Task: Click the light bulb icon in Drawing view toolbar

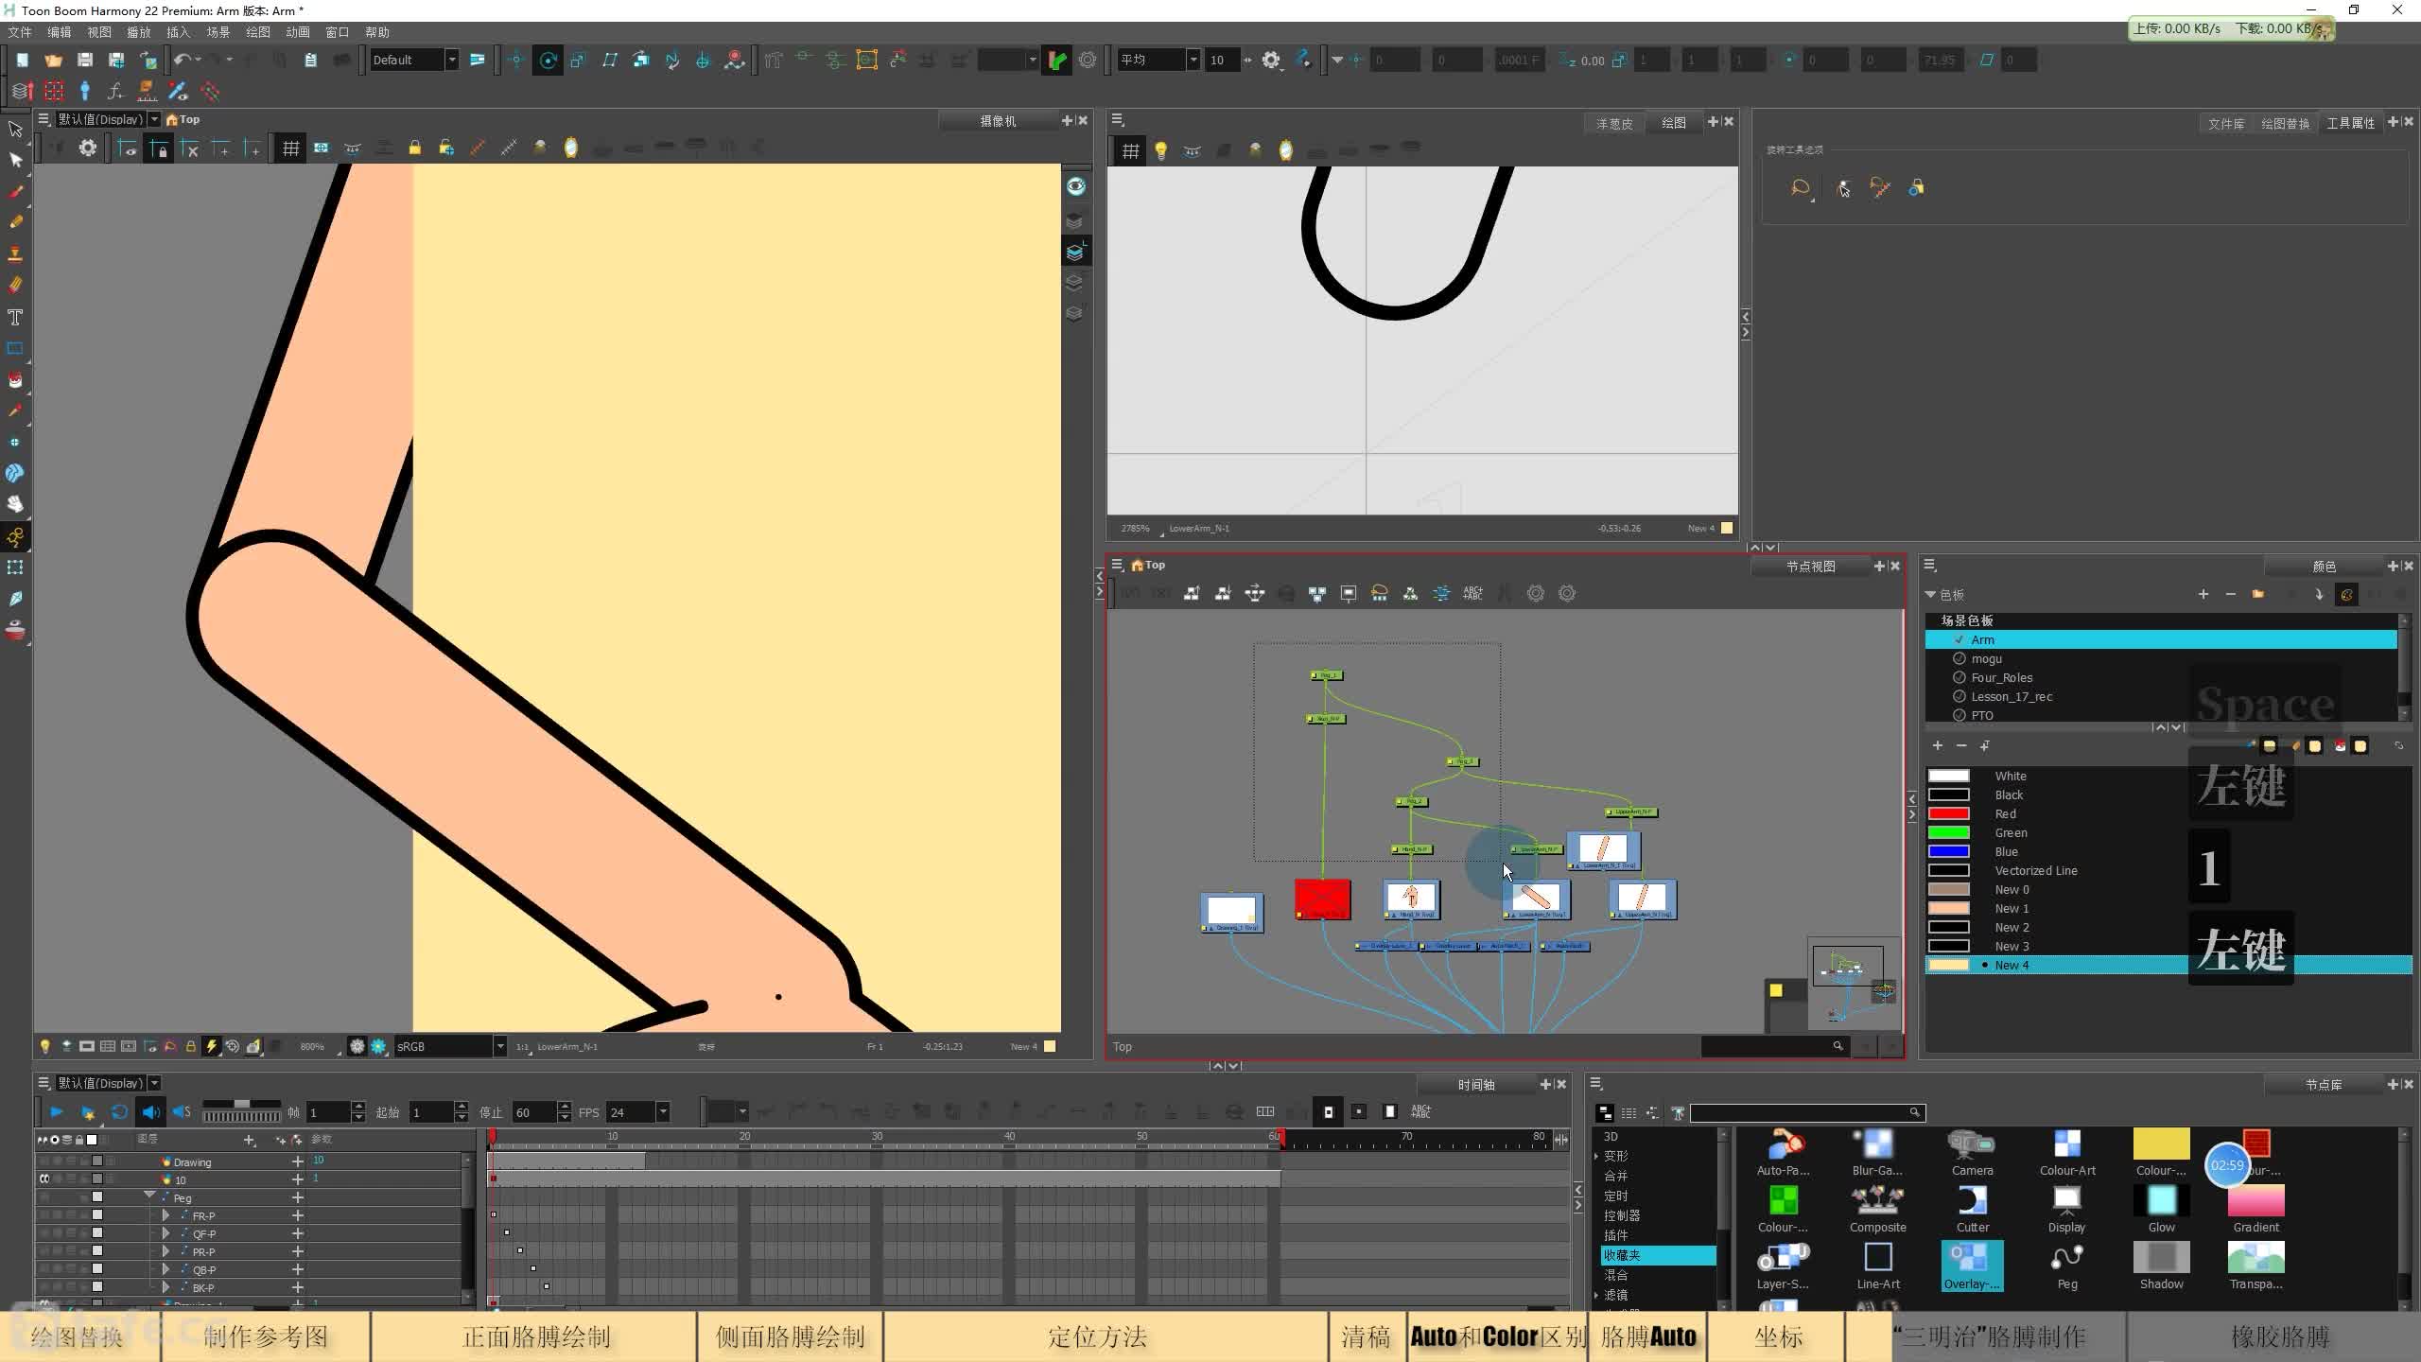Action: click(x=1161, y=150)
